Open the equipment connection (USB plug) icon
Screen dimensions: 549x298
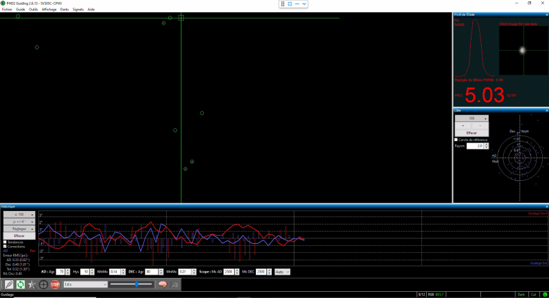click(9, 285)
